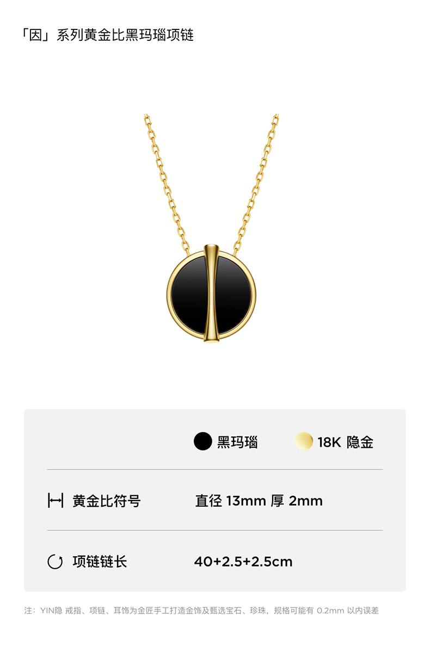Click the black agate color swatch
Screen dimensions: 430x658
click(x=202, y=441)
